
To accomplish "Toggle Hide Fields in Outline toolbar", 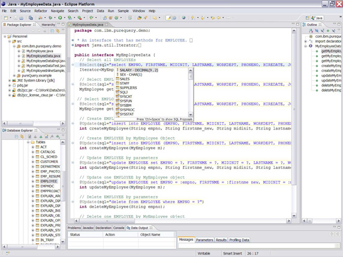I will [317, 31].
